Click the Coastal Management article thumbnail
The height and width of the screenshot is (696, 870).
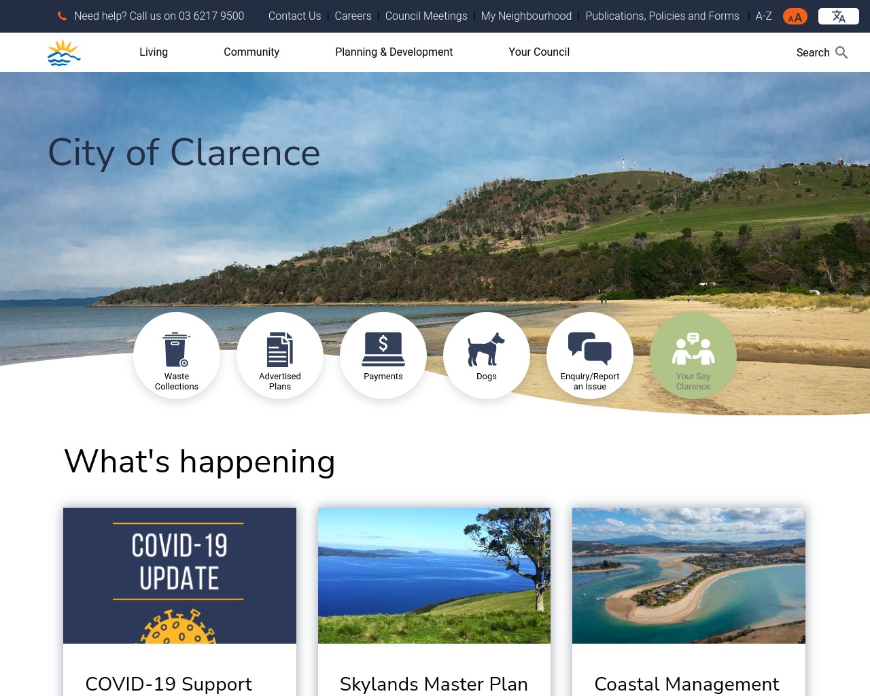coord(688,575)
